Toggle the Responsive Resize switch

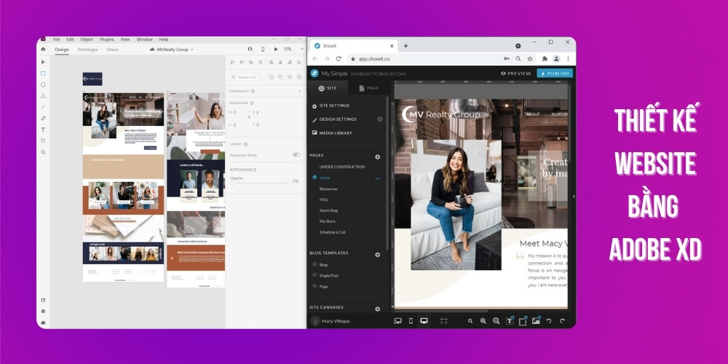296,154
